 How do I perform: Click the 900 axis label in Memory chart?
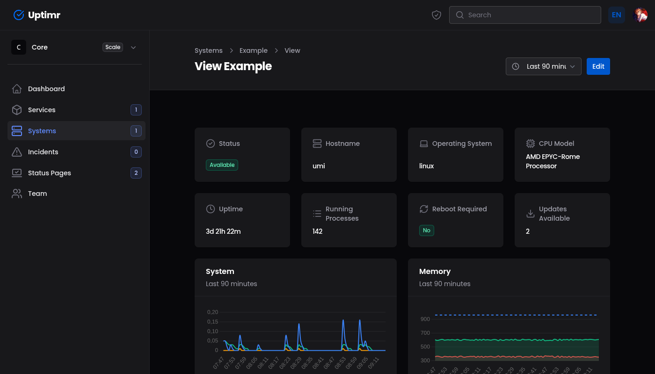coord(425,319)
